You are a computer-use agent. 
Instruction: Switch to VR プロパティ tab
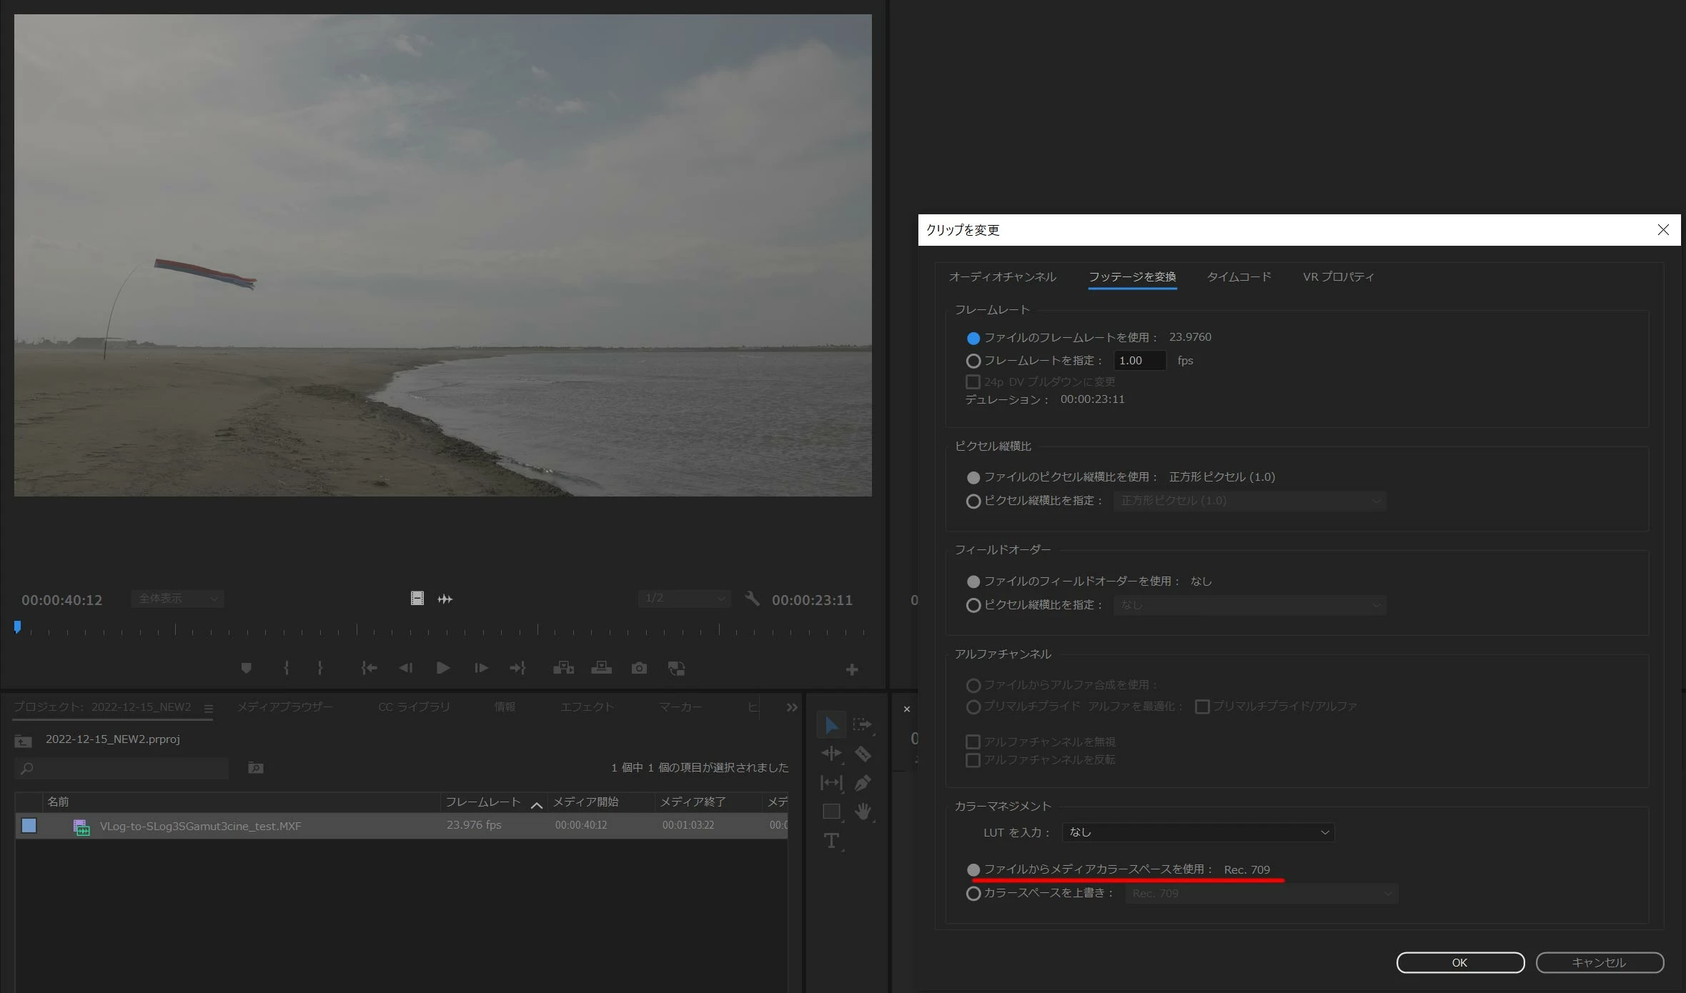pyautogui.click(x=1338, y=277)
